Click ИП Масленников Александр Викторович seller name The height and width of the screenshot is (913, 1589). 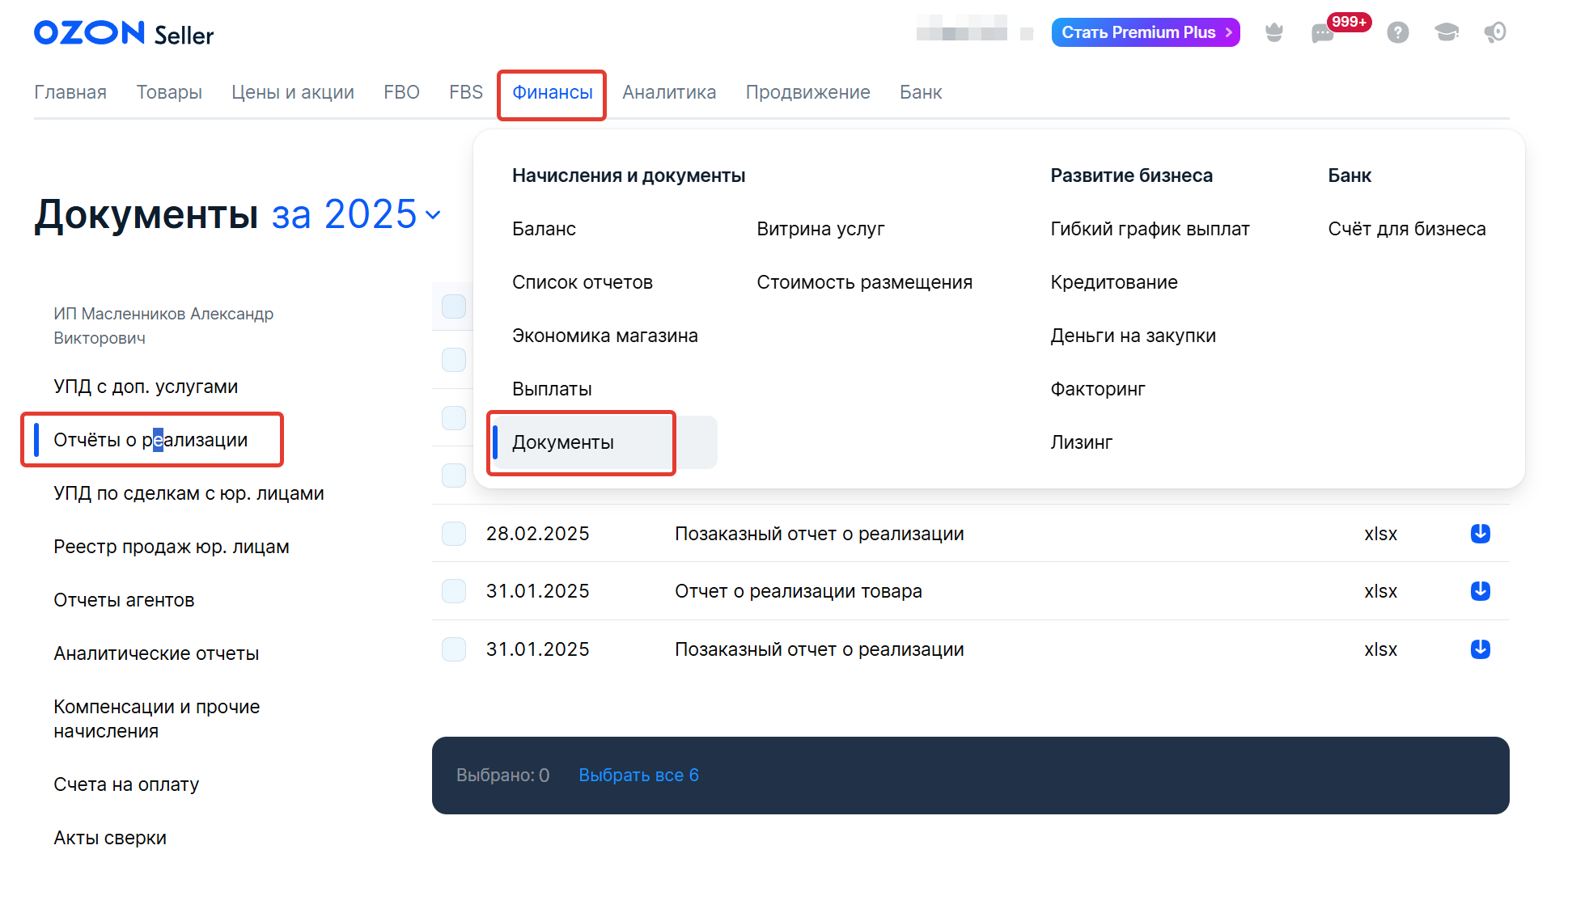coord(163,326)
